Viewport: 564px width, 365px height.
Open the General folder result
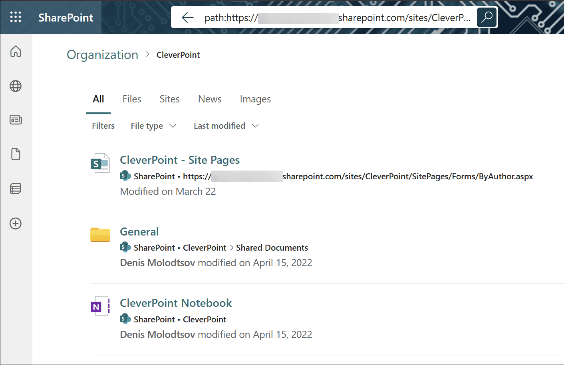[139, 232]
